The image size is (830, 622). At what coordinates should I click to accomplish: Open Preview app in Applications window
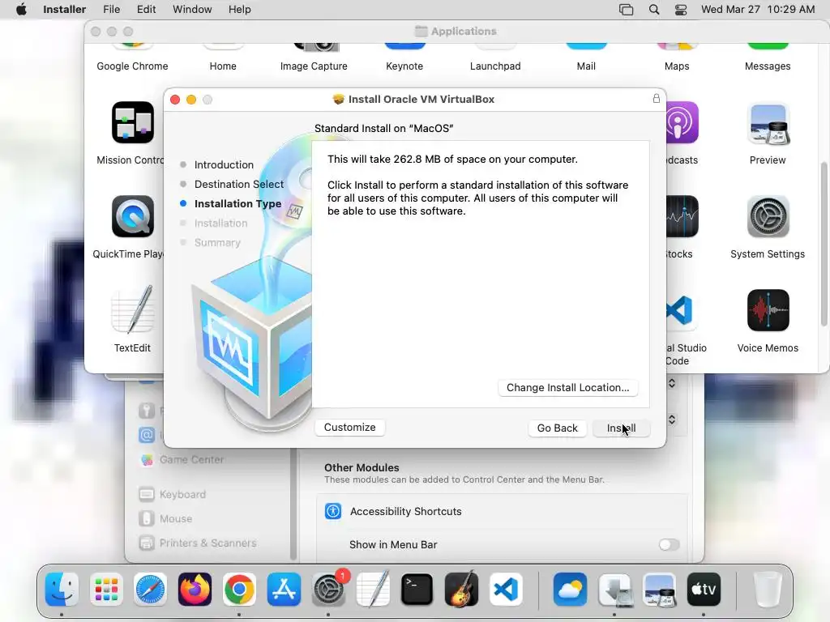[x=768, y=124]
